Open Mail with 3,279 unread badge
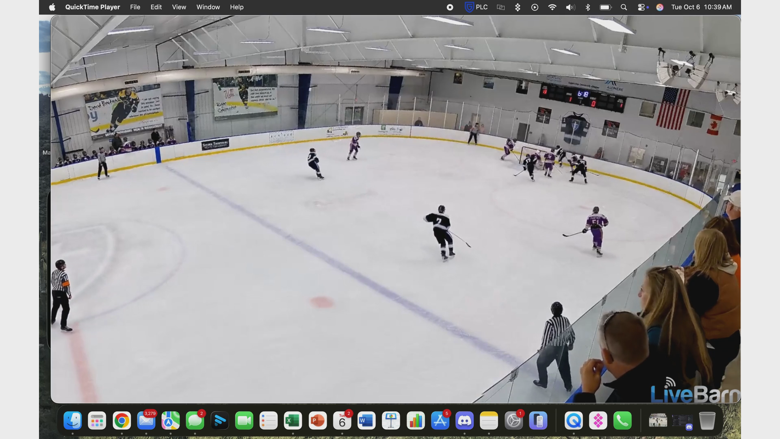Viewport: 780px width, 439px height. click(x=146, y=421)
